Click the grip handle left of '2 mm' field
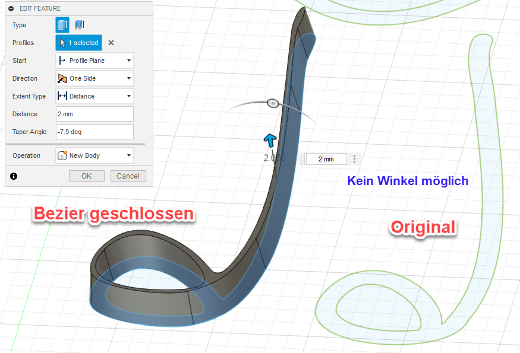Screen dimensions: 520x353 [x=302, y=159]
